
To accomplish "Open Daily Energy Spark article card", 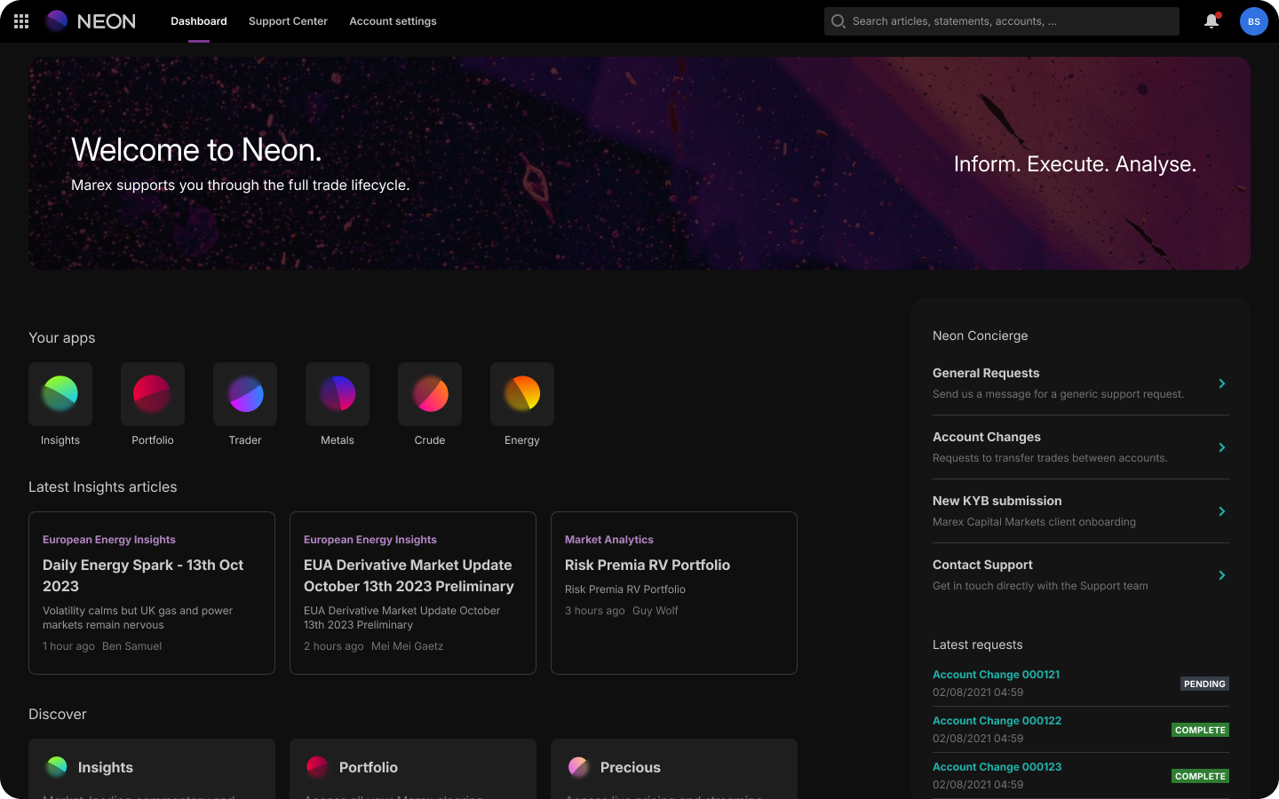I will point(152,593).
